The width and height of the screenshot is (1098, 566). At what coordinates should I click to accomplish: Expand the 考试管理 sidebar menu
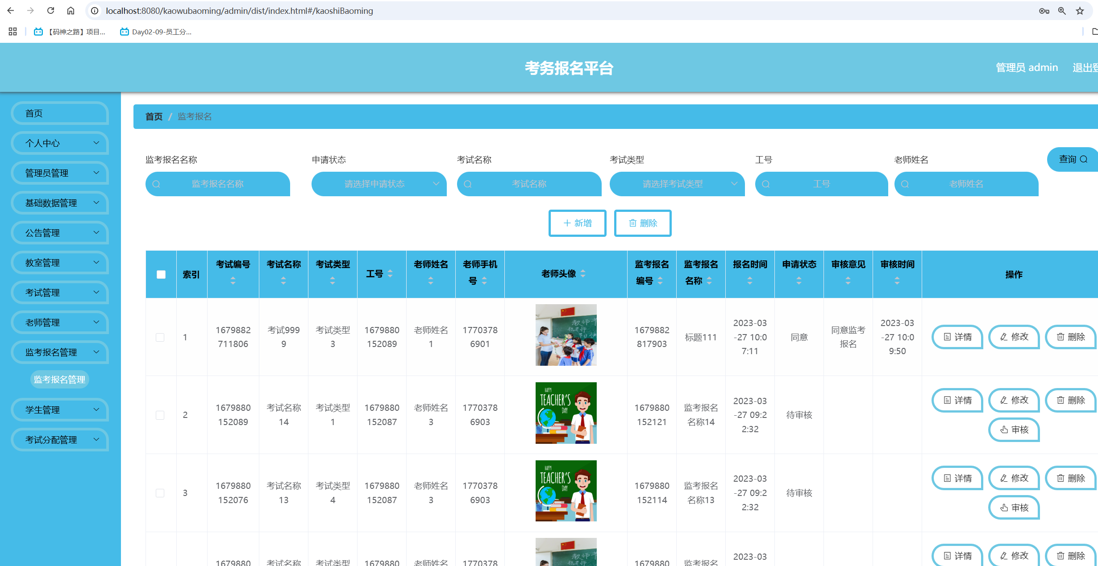60,293
